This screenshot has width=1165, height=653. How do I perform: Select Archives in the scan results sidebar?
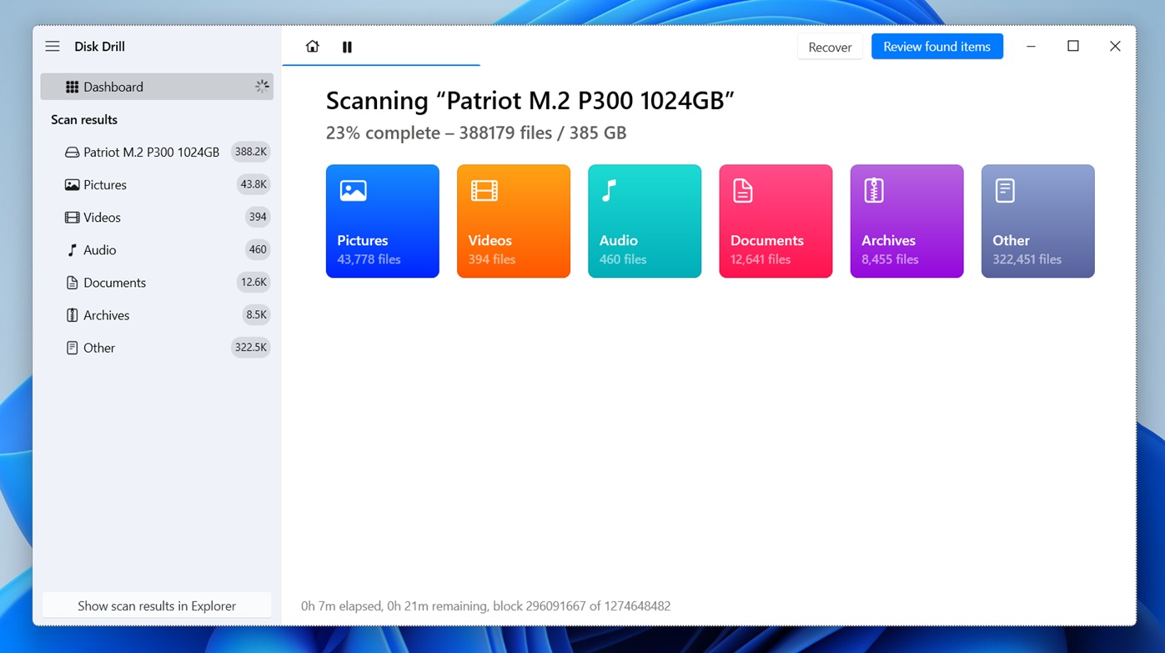(x=157, y=314)
